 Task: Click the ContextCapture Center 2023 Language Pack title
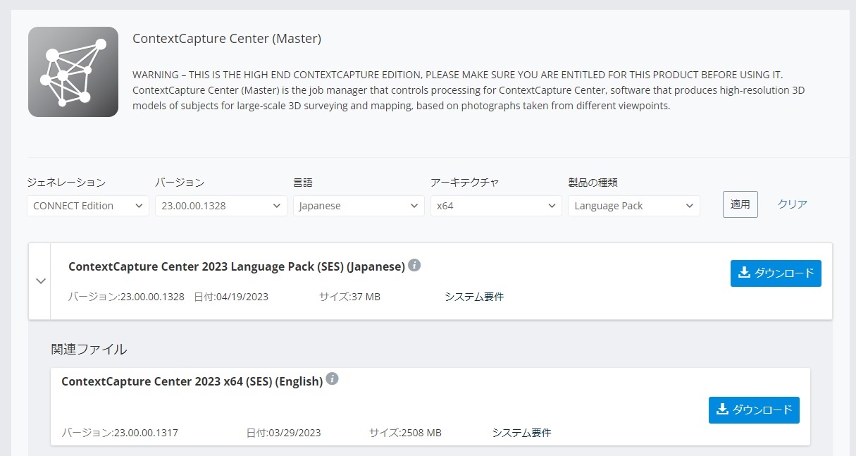[237, 266]
